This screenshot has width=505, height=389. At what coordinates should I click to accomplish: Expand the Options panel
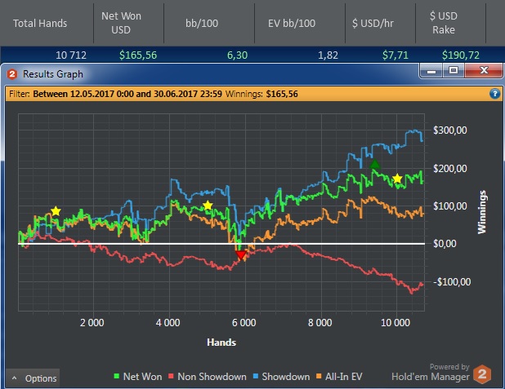point(33,378)
